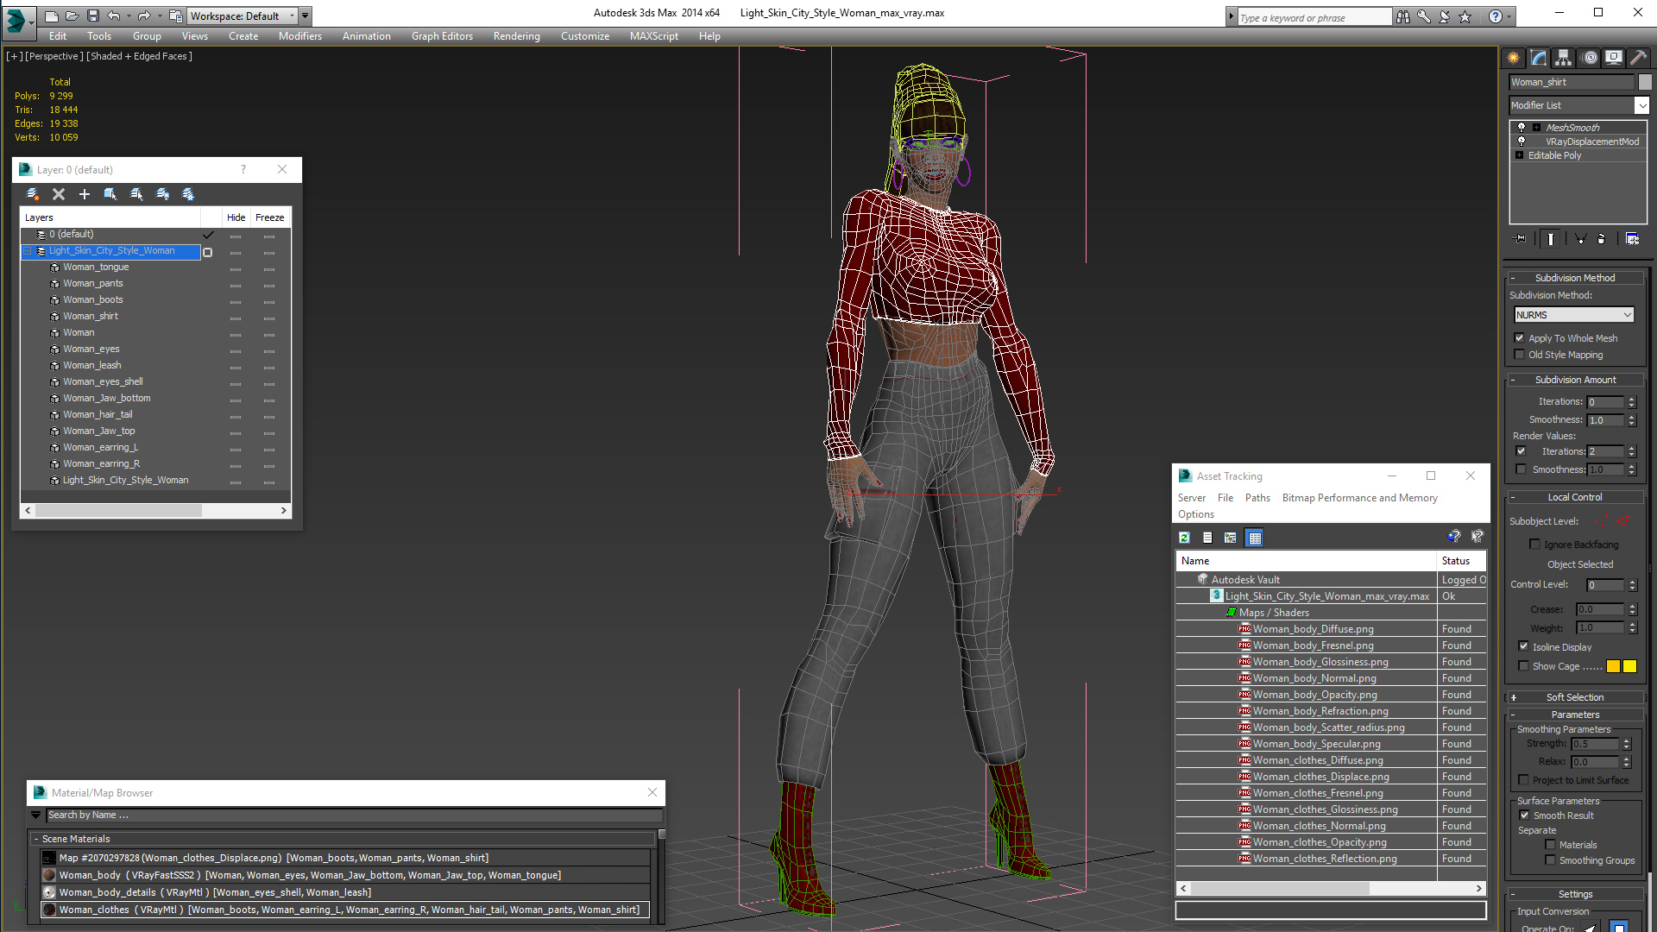Toggle MeshSmooth modifier lightbulb on/off
The width and height of the screenshot is (1657, 932).
[1522, 128]
